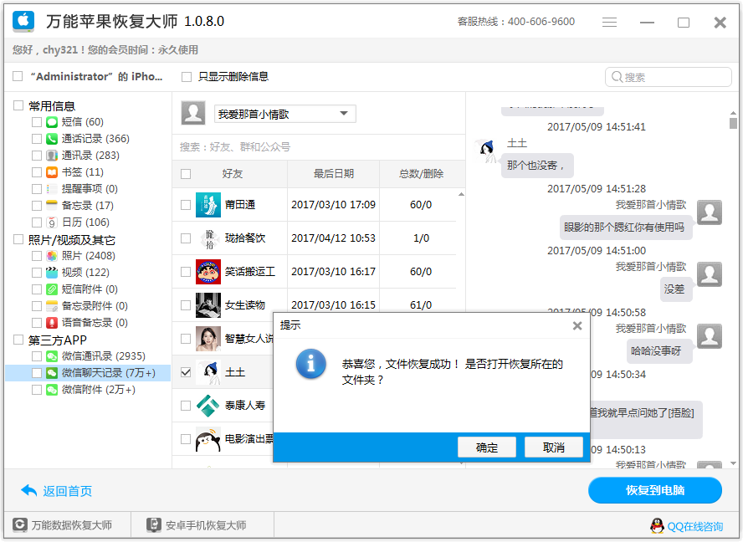This screenshot has height=542, width=743.
Task: Click the top-right 搜索 search field
Action: pyautogui.click(x=669, y=77)
